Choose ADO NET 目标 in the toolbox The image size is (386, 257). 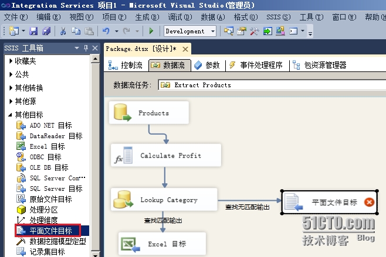point(45,125)
